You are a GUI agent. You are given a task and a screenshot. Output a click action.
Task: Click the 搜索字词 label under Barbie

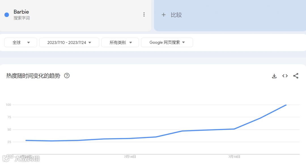pos(22,18)
